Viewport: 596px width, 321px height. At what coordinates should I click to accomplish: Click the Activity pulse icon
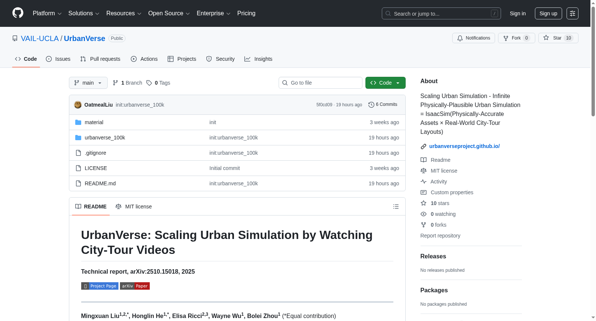424,182
